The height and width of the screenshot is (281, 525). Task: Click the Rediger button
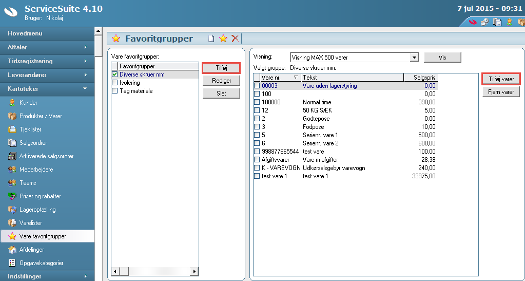[x=221, y=81]
